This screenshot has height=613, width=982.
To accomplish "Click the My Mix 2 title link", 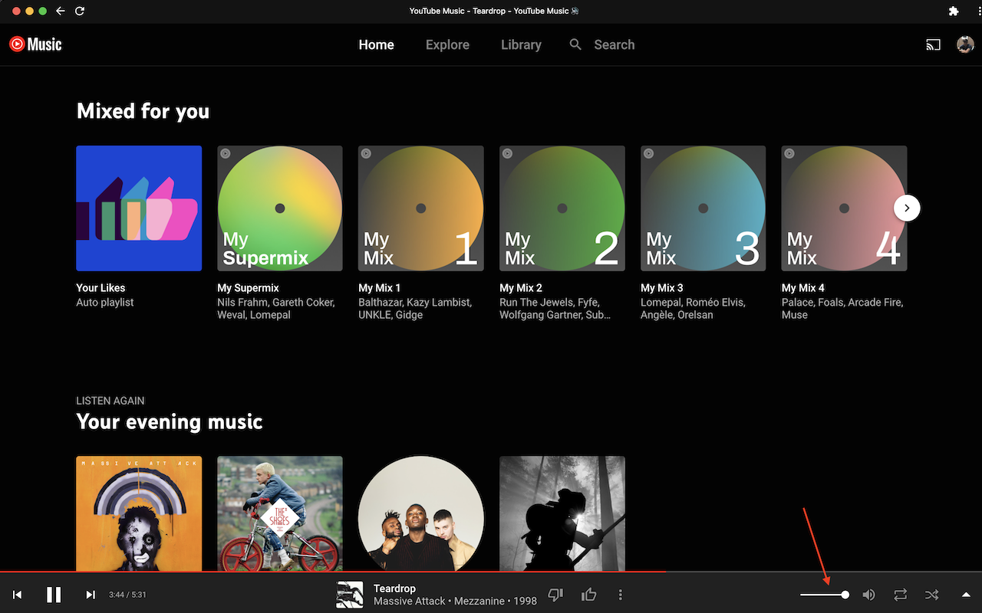I will [x=521, y=288].
